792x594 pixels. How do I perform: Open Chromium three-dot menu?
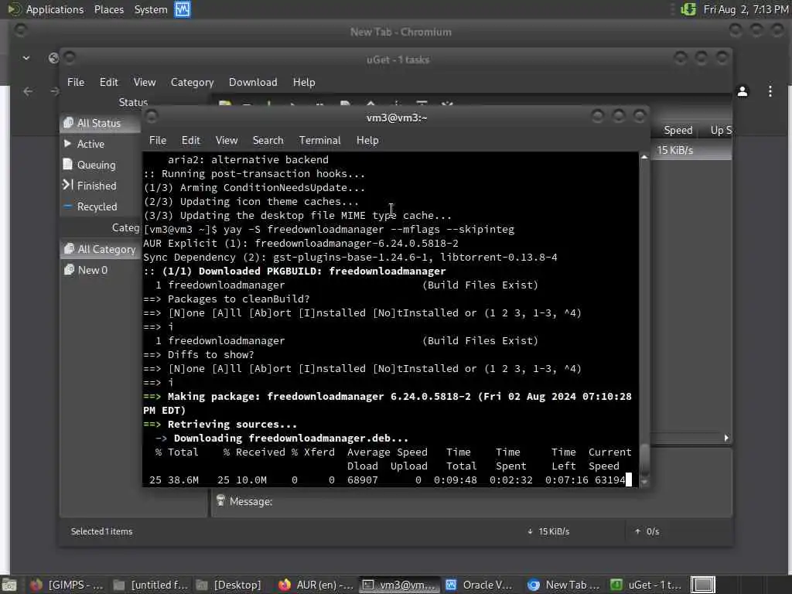click(770, 91)
